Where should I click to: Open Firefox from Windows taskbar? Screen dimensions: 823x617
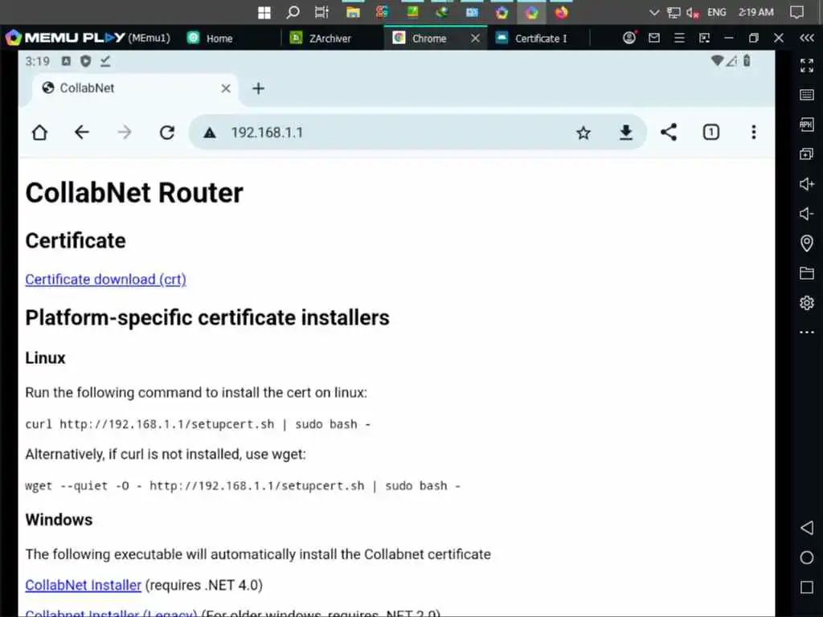[561, 12]
